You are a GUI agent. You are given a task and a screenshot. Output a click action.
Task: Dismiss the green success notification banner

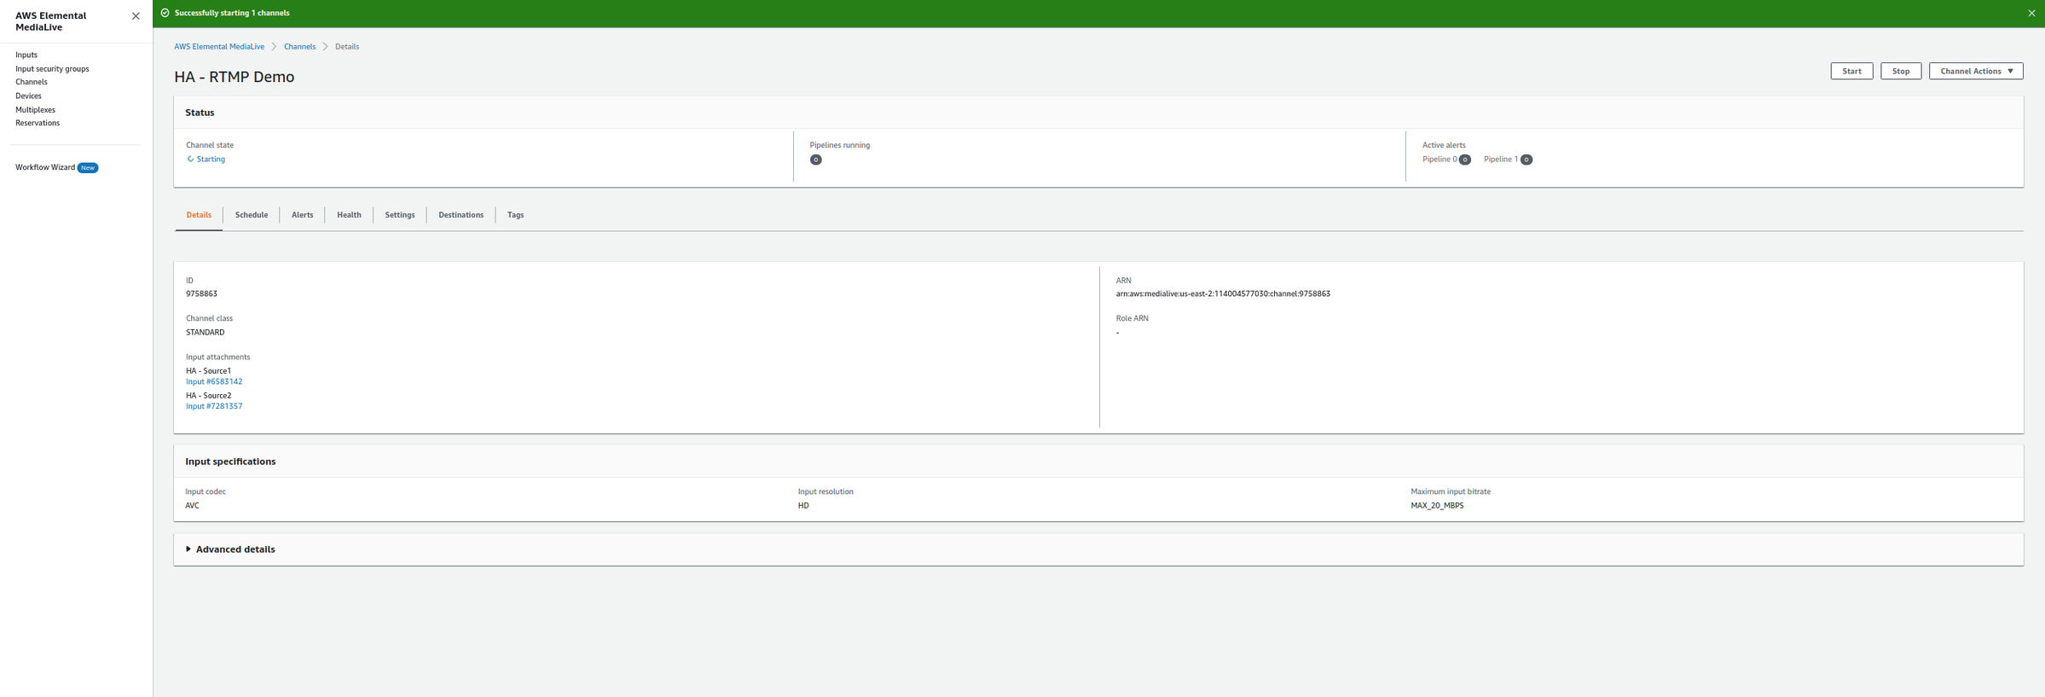click(2031, 13)
